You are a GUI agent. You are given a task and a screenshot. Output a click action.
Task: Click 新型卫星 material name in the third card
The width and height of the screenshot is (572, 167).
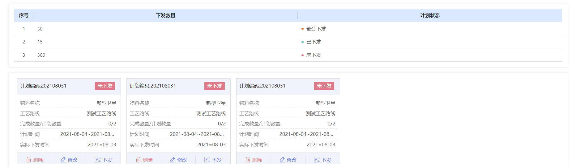click(325, 103)
